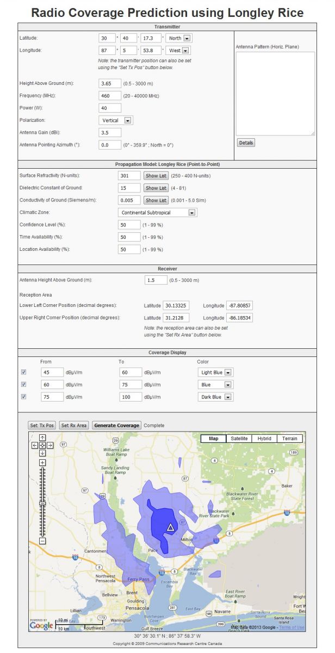Viewport: 335px width, 653px height.
Task: Click the Generate Coverage button
Action: click(x=116, y=426)
